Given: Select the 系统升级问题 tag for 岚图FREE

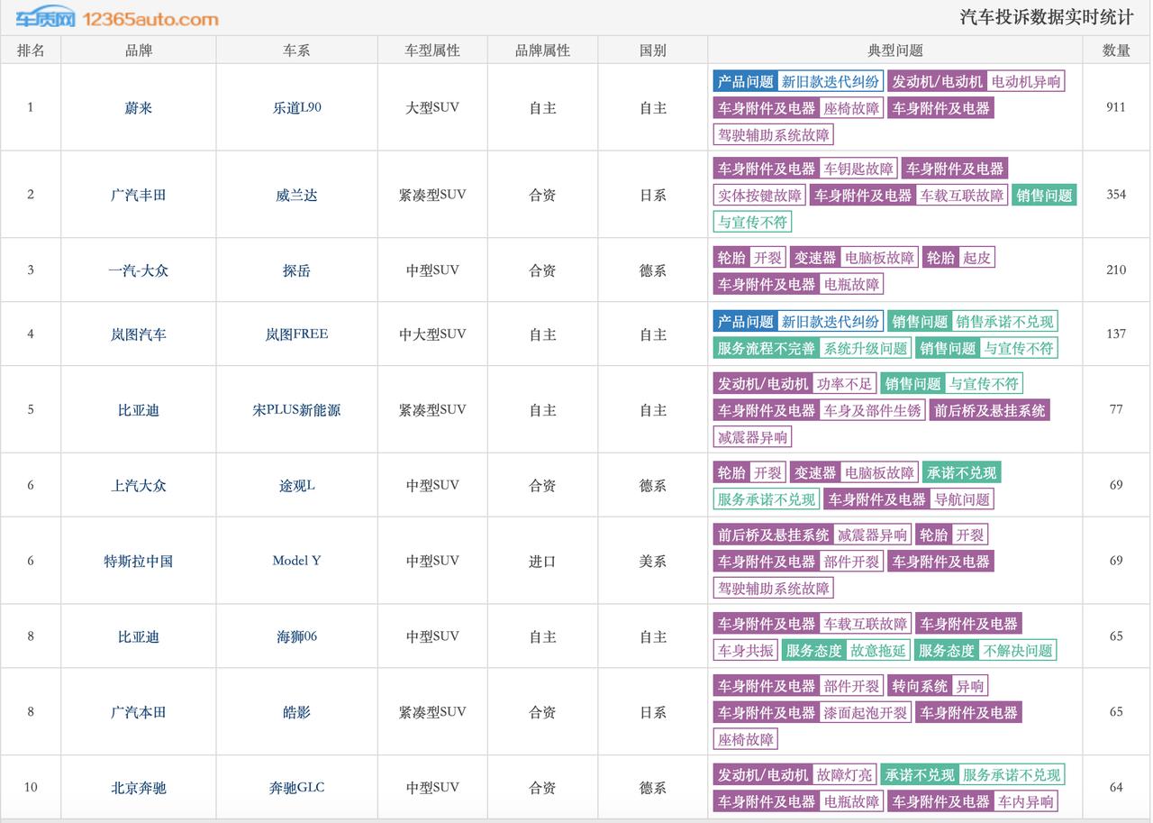Looking at the screenshot, I should (866, 349).
